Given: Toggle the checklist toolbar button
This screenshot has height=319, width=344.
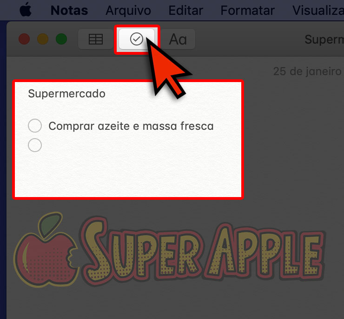Looking at the screenshot, I should point(137,39).
